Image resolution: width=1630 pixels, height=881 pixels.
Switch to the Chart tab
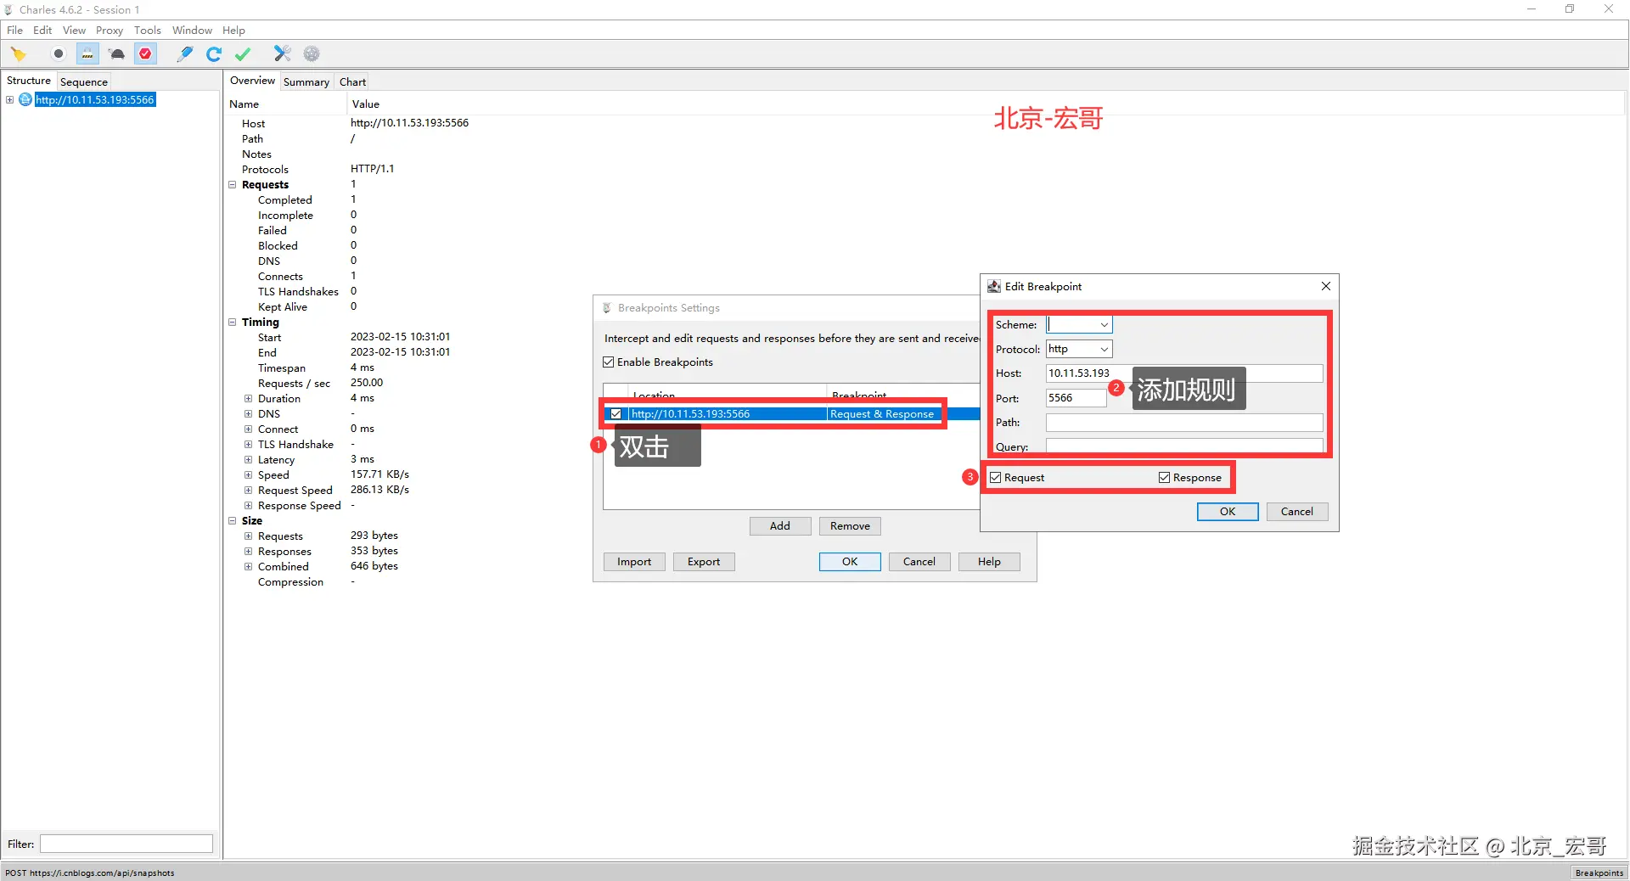pyautogui.click(x=352, y=82)
